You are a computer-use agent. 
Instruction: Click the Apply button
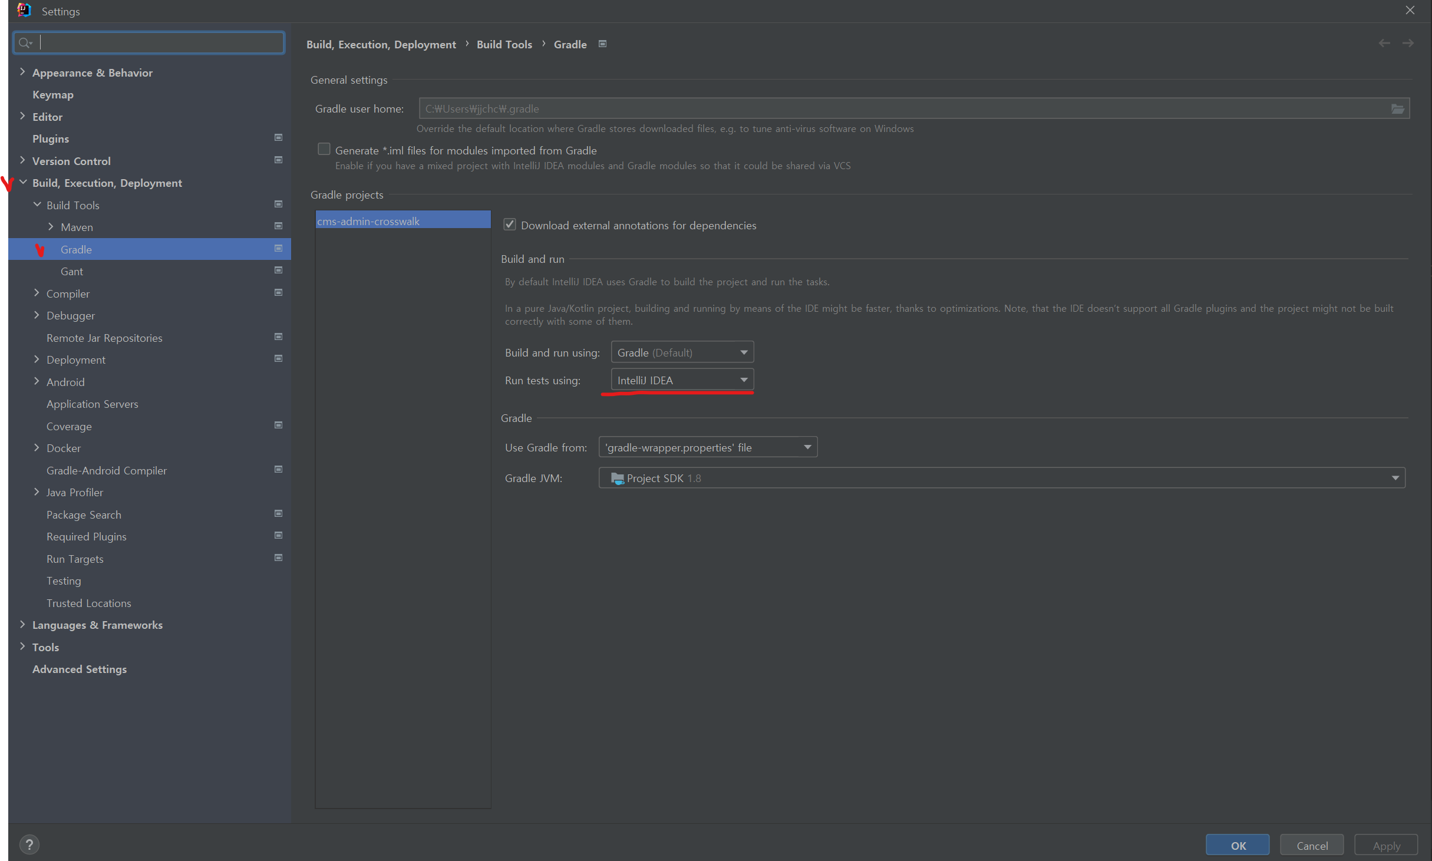[x=1386, y=845]
